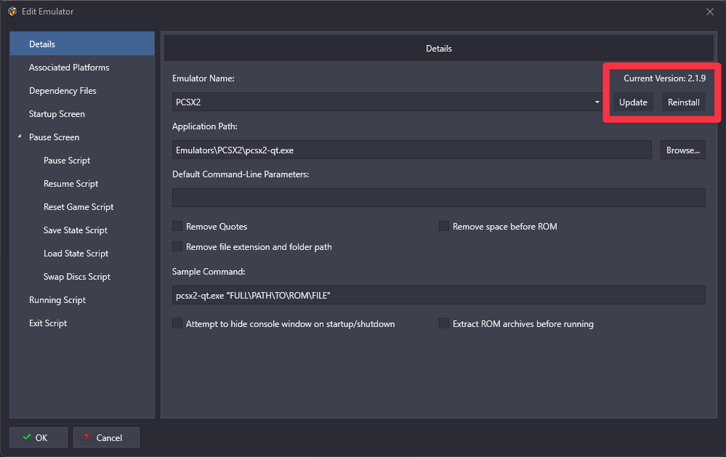Enable Remove file extension and folder path
Viewport: 726px width, 457px height.
tap(177, 246)
